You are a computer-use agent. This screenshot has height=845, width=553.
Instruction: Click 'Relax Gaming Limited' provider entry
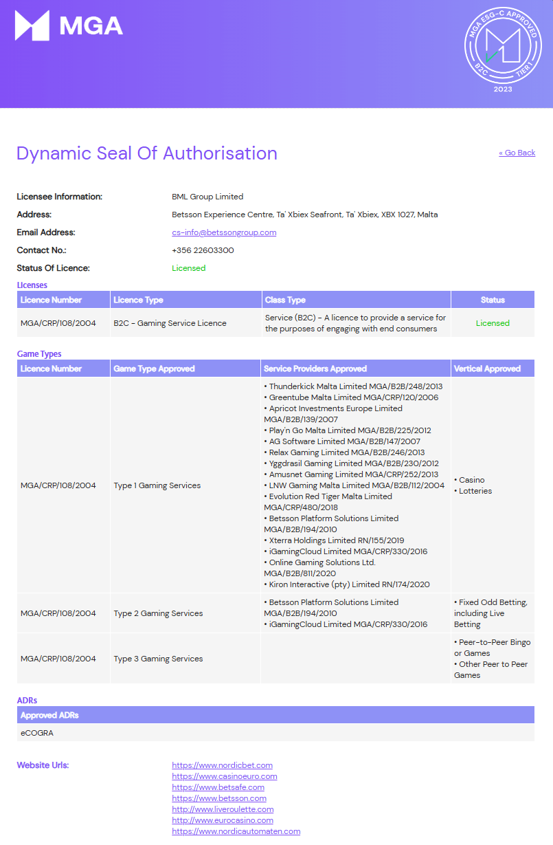coord(344,452)
